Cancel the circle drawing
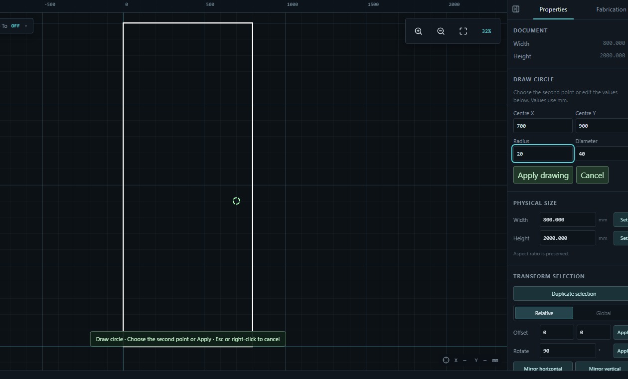 (x=592, y=175)
